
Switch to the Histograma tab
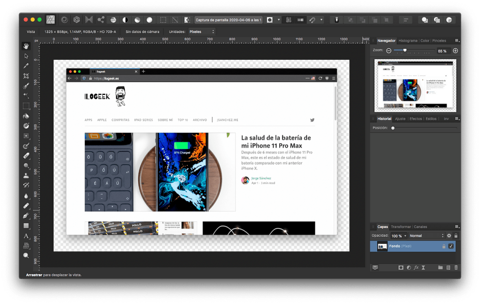[x=408, y=41]
